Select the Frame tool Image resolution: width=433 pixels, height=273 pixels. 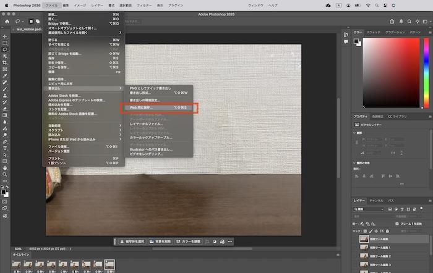pyautogui.click(x=5, y=70)
